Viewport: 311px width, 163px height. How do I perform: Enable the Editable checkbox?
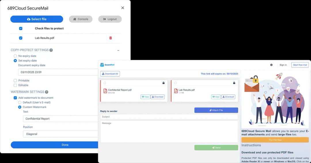click(x=15, y=85)
